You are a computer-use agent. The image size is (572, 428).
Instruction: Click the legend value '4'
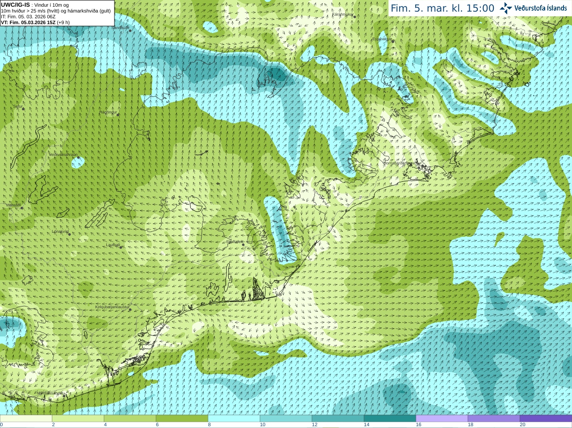pos(105,425)
